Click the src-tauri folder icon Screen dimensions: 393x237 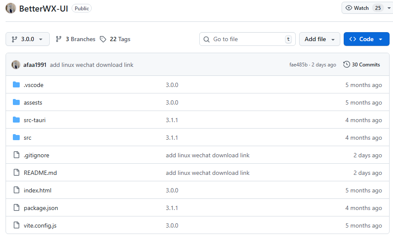[16, 120]
